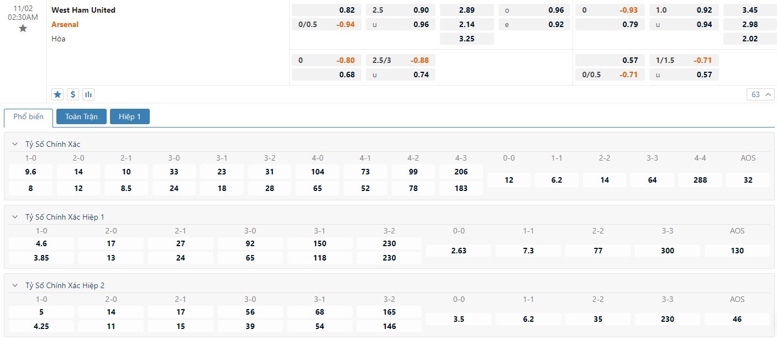Collapse the 63 markets counter
Screen dimensions: 777x340
pos(761,94)
